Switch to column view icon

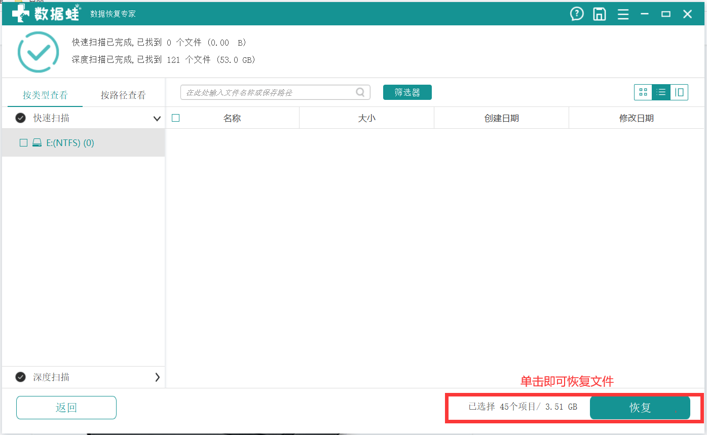[x=679, y=92]
